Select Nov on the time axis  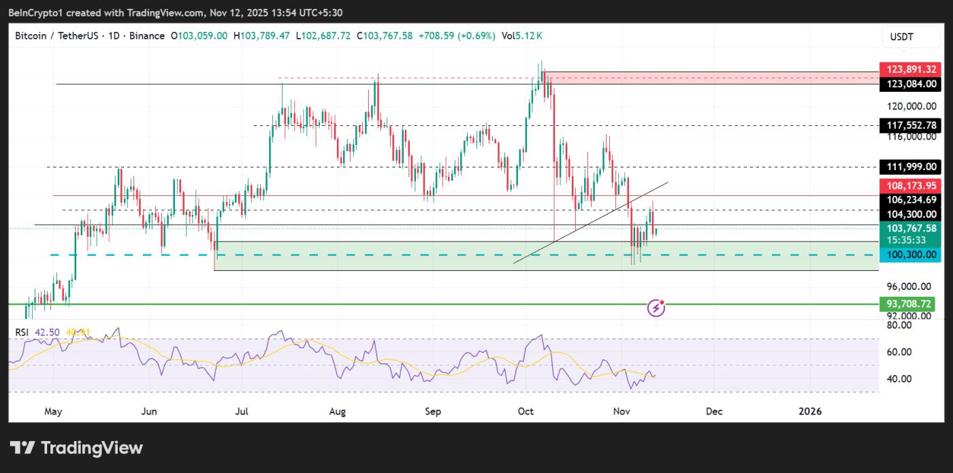click(x=621, y=411)
